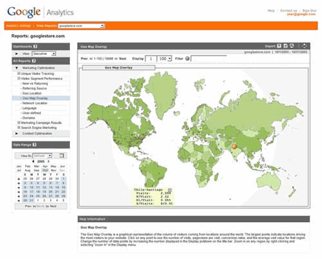Open the Network Location report
The height and width of the screenshot is (259, 322).
35,103
